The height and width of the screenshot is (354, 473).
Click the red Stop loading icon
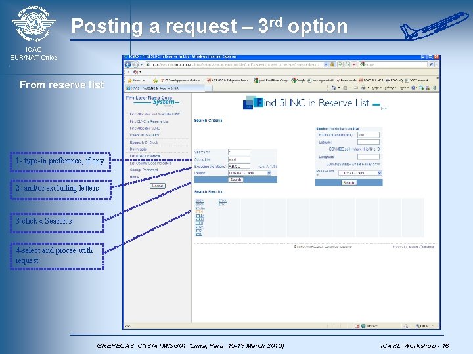coord(354,64)
